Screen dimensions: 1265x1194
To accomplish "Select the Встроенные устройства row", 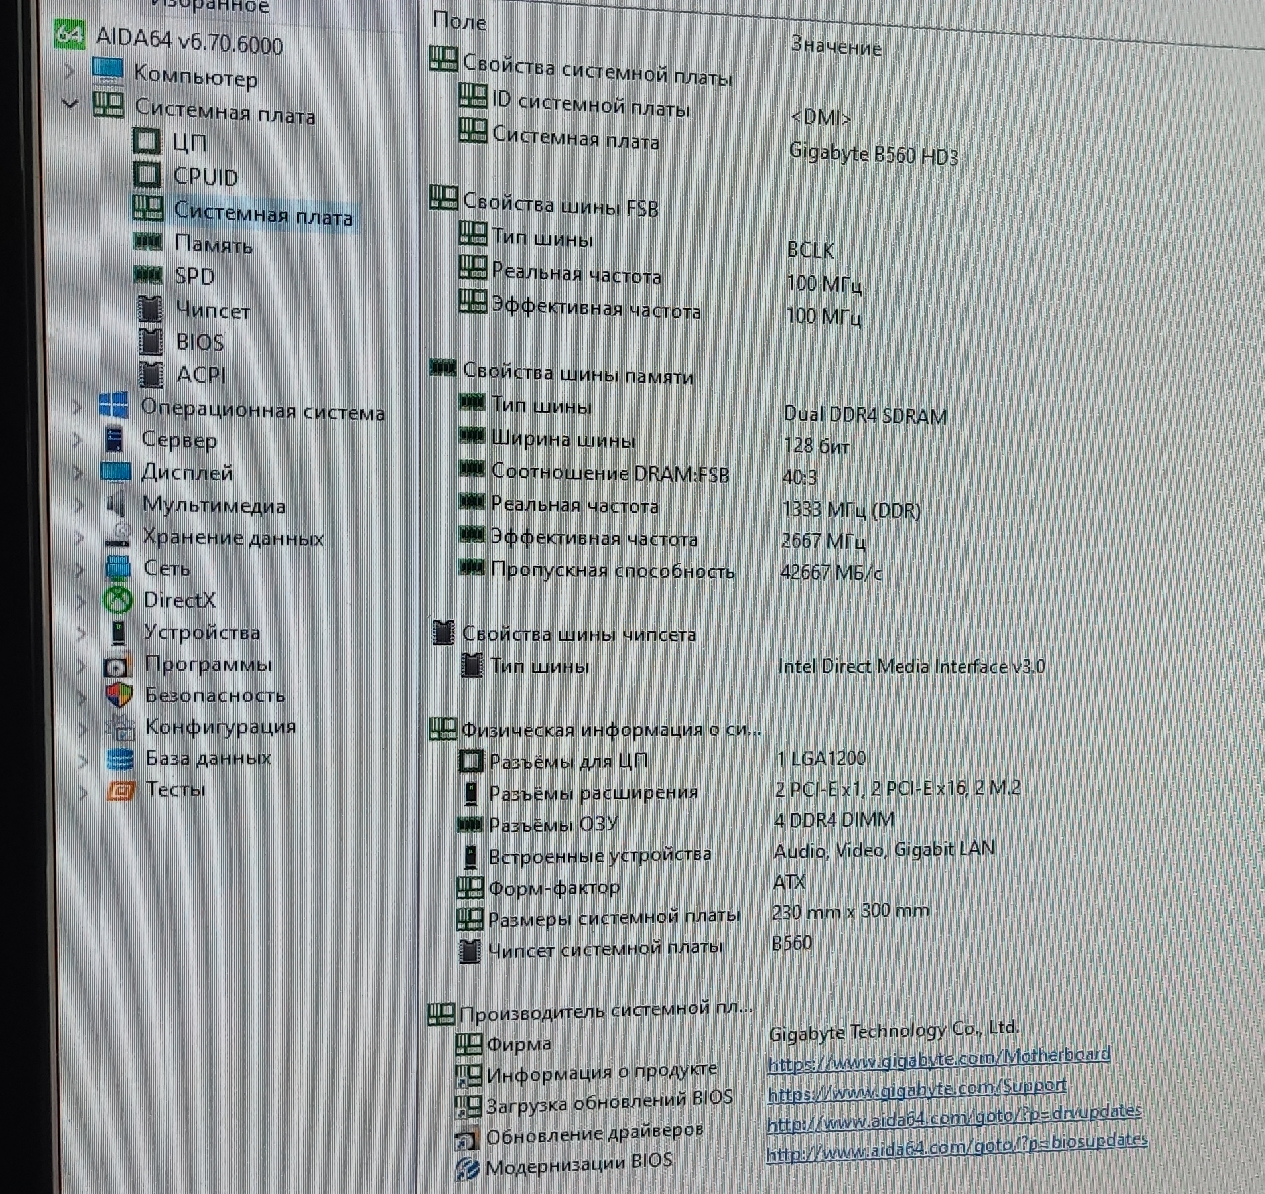I will point(600,856).
